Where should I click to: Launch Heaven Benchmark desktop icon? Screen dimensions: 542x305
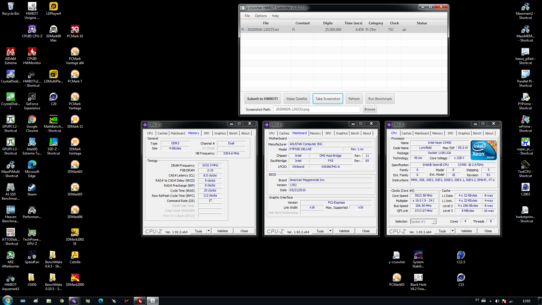(x=11, y=214)
